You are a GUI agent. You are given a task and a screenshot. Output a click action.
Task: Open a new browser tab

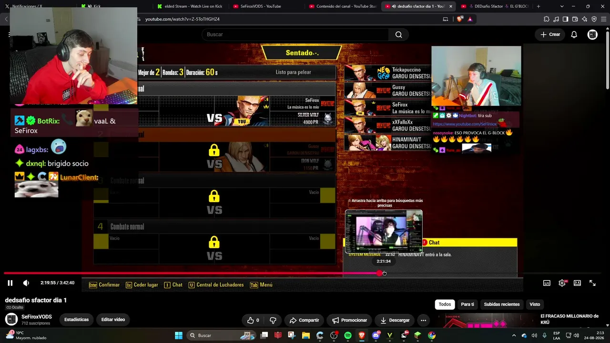(539, 6)
